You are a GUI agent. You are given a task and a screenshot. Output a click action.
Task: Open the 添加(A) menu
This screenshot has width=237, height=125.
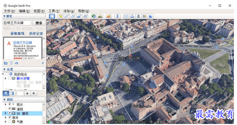[x=69, y=11]
